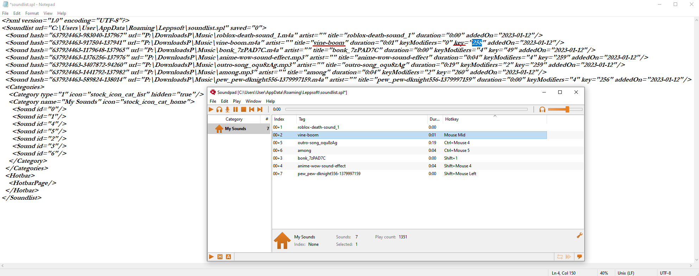Click the 0:00 playback time in Soundpad
This screenshot has height=276, width=699.
click(x=277, y=109)
